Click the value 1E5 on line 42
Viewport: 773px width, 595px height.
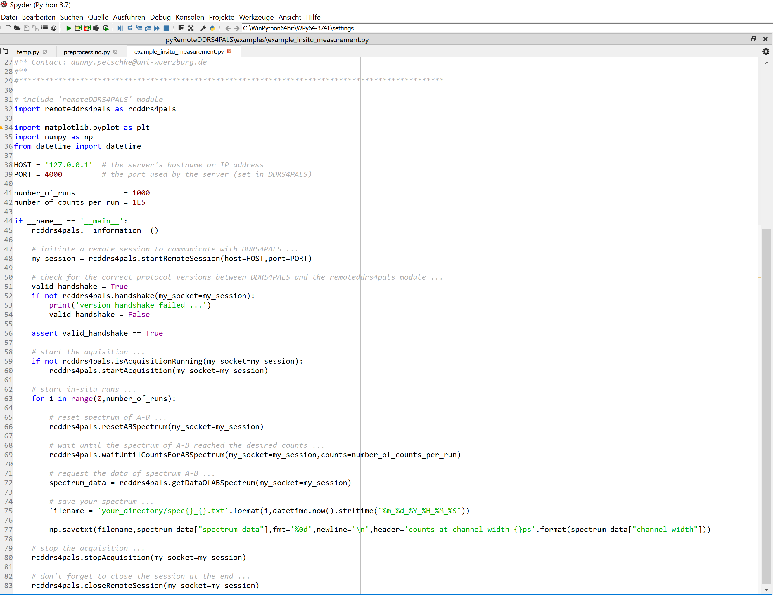click(139, 202)
